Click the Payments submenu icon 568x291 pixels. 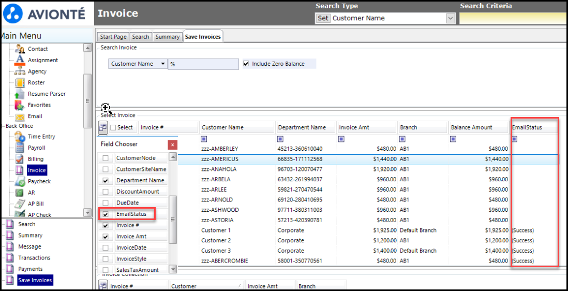pyautogui.click(x=10, y=269)
